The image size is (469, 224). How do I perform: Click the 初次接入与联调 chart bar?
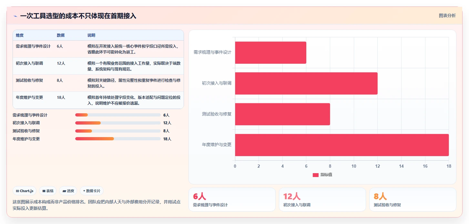pos(306,83)
